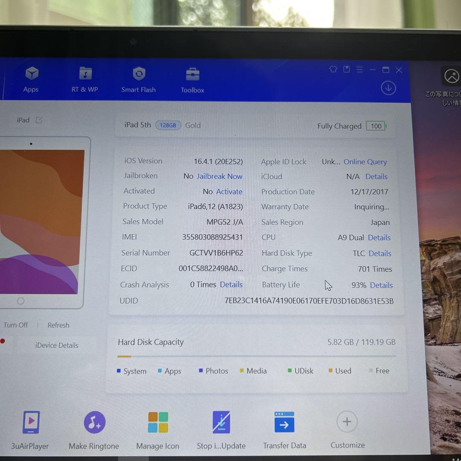The image size is (461, 461).
Task: Click the round icon on desktop panel
Action: coord(451,76)
